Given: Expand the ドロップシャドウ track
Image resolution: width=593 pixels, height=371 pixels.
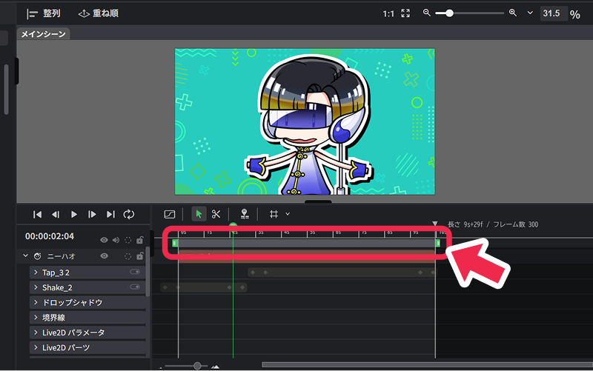Looking at the screenshot, I should 35,302.
